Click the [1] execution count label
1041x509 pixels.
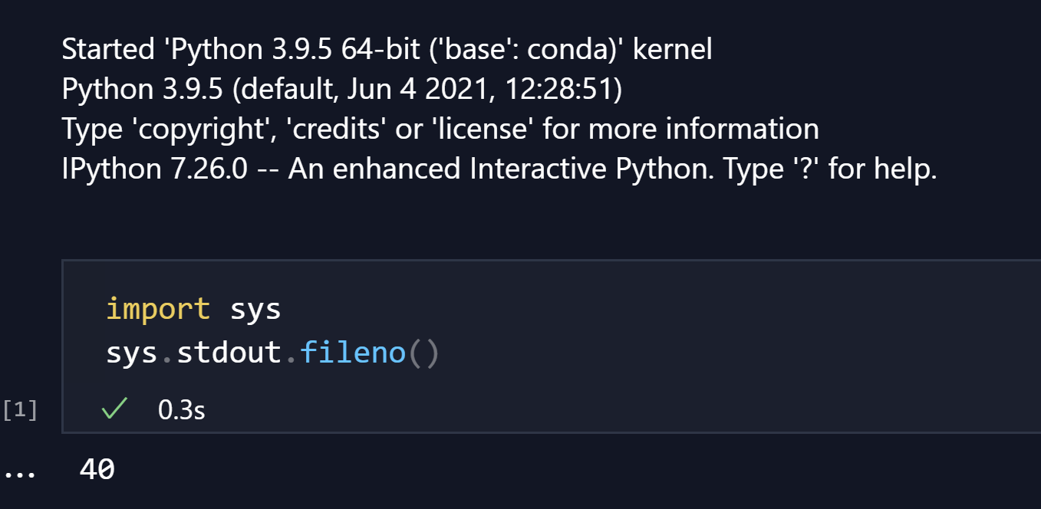18,409
